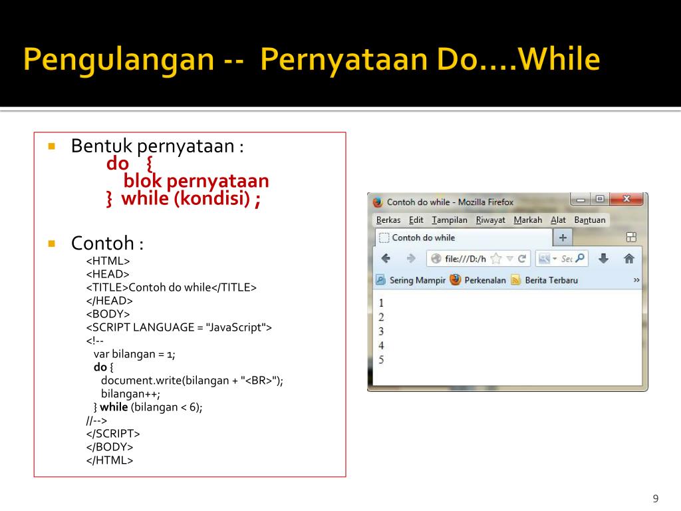The image size is (681, 511).
Task: Click the '} while (kondisi) ;' line
Action: (x=184, y=198)
